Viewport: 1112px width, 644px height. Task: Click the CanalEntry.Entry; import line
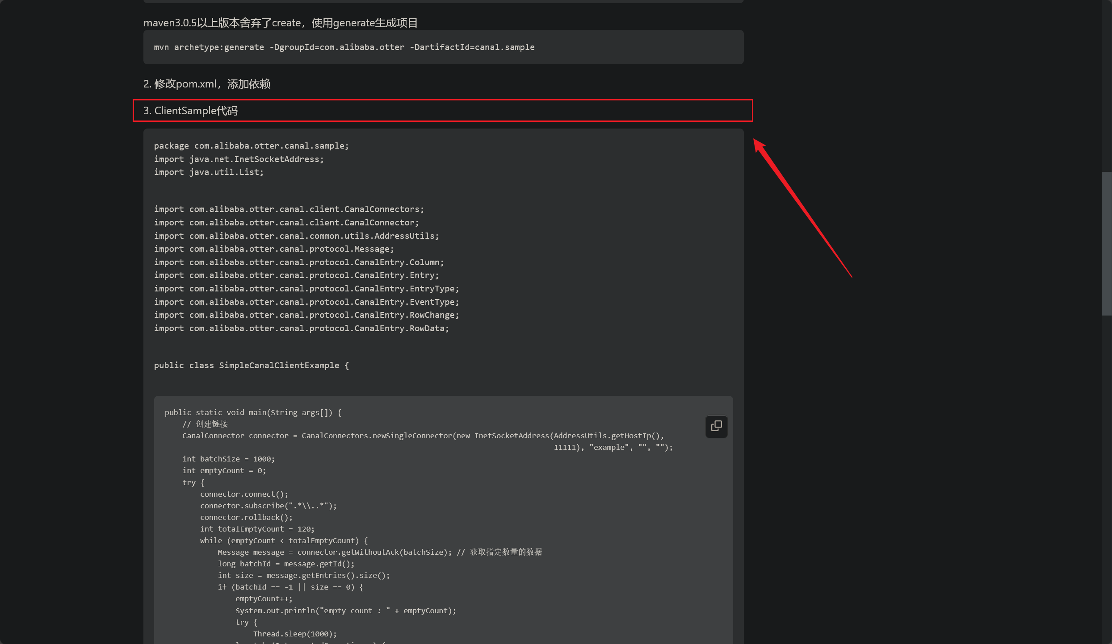click(297, 275)
